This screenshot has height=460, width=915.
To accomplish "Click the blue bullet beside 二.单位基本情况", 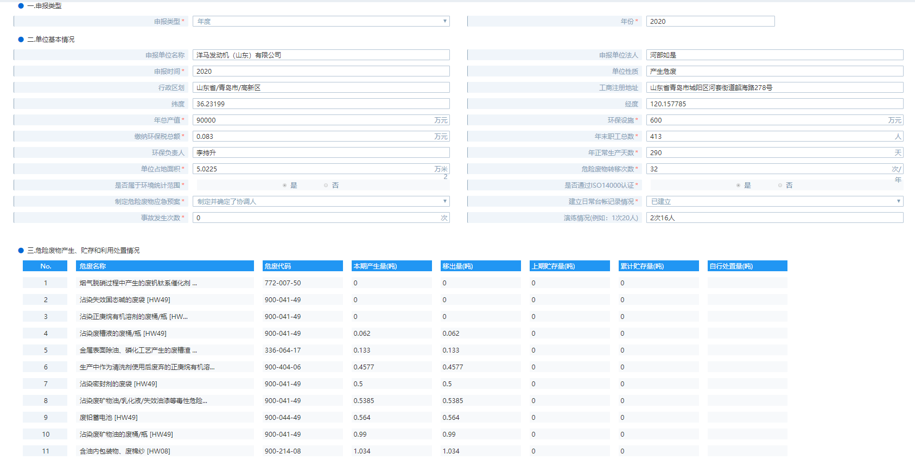I will (x=21, y=40).
